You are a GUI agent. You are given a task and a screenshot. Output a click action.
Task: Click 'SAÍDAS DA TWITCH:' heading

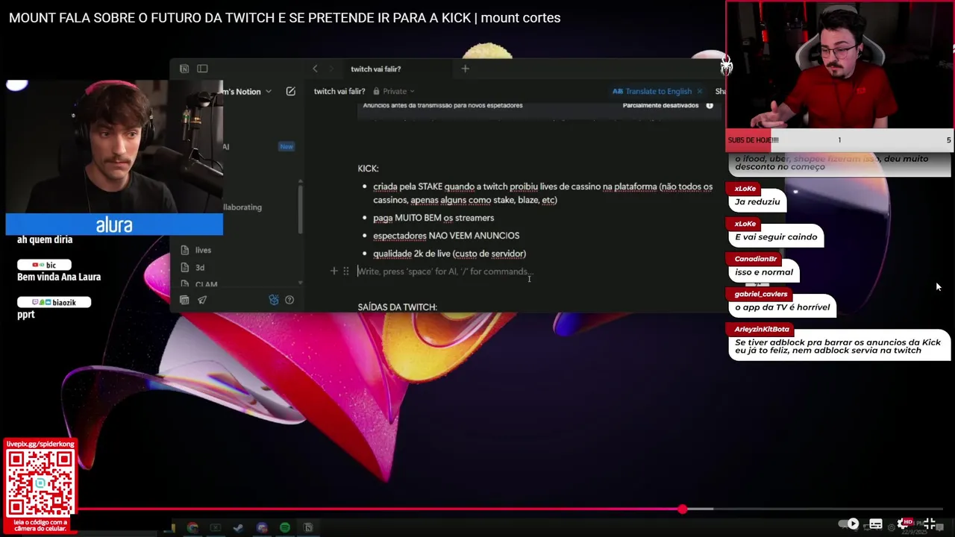(397, 307)
